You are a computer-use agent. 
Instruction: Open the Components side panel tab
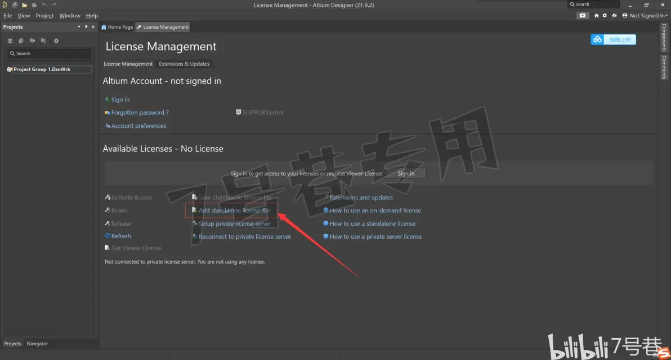pyautogui.click(x=664, y=38)
